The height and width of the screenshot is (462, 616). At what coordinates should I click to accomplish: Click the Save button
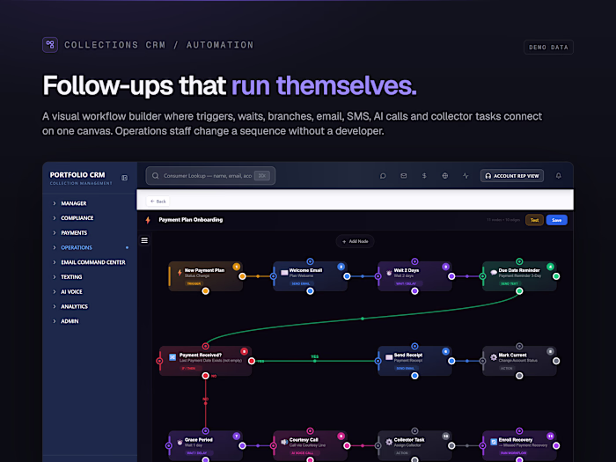557,220
